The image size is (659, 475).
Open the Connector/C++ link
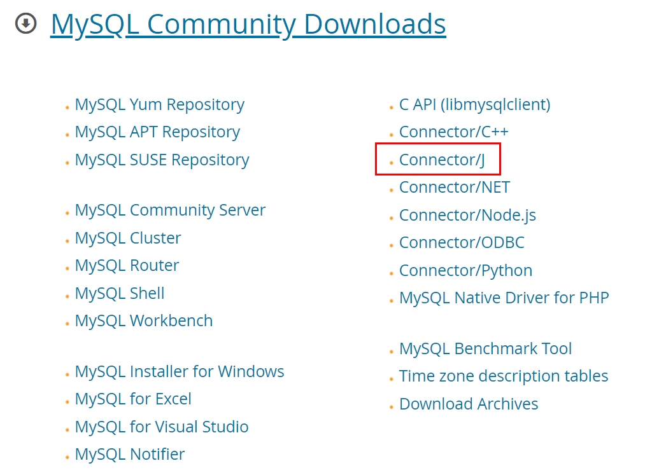coord(453,132)
